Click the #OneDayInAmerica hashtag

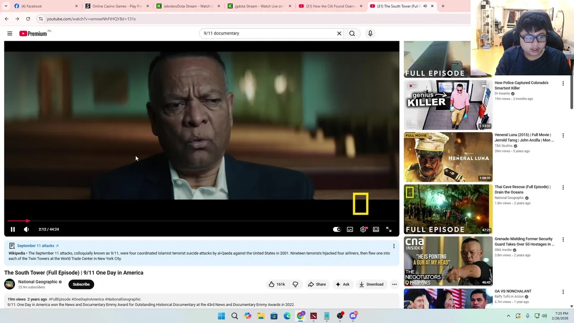click(88, 299)
